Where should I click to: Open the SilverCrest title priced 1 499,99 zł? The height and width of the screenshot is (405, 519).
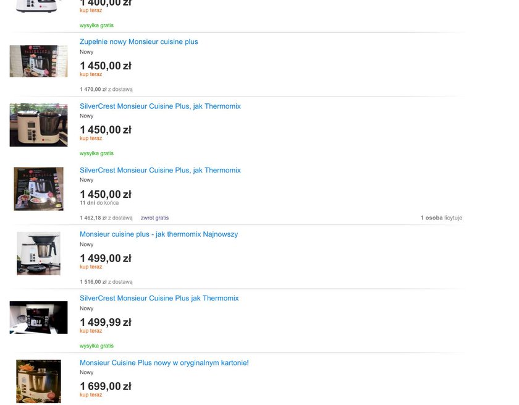159,298
